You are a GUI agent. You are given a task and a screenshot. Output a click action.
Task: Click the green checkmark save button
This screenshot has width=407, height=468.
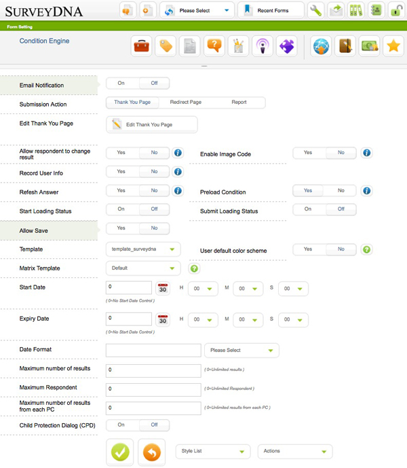tap(120, 452)
